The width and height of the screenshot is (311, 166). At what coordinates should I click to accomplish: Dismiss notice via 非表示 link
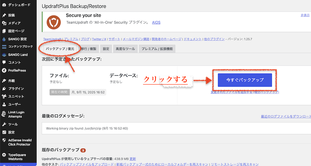point(305,15)
